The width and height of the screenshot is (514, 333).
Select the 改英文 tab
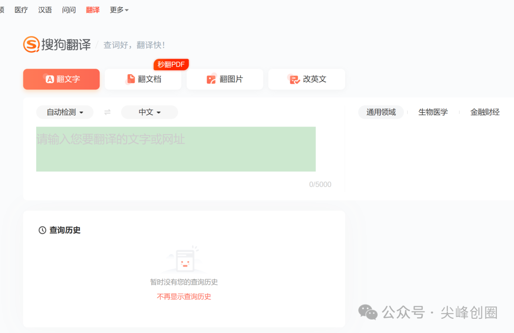pyautogui.click(x=306, y=79)
